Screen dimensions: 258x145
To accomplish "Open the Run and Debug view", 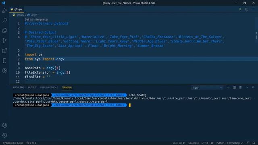I will point(4,10).
